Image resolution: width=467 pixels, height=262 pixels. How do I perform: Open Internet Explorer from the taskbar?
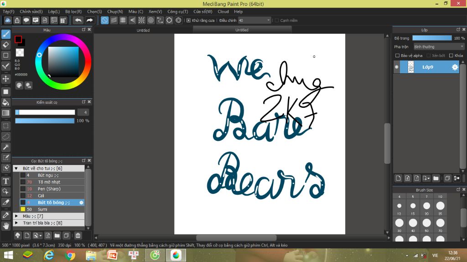(x=49, y=256)
